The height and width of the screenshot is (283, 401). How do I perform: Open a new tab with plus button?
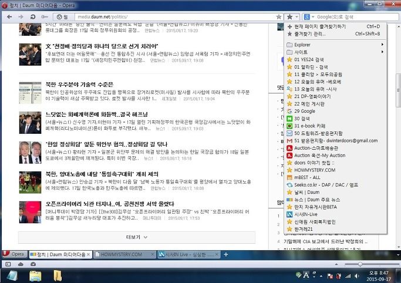226,254
